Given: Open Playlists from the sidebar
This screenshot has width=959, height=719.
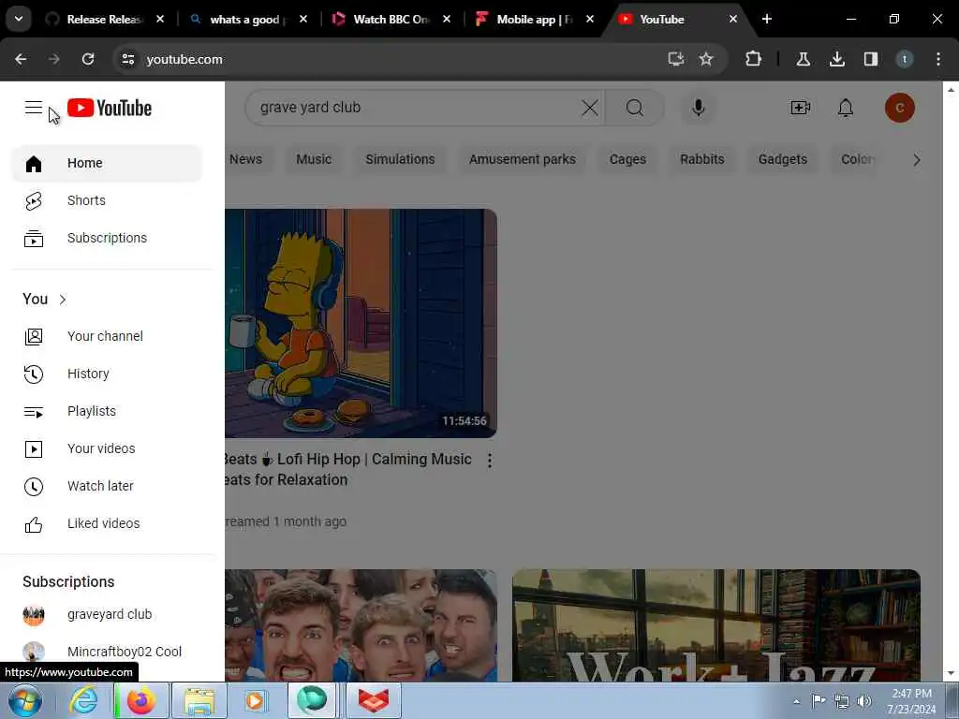Looking at the screenshot, I should [107, 412].
